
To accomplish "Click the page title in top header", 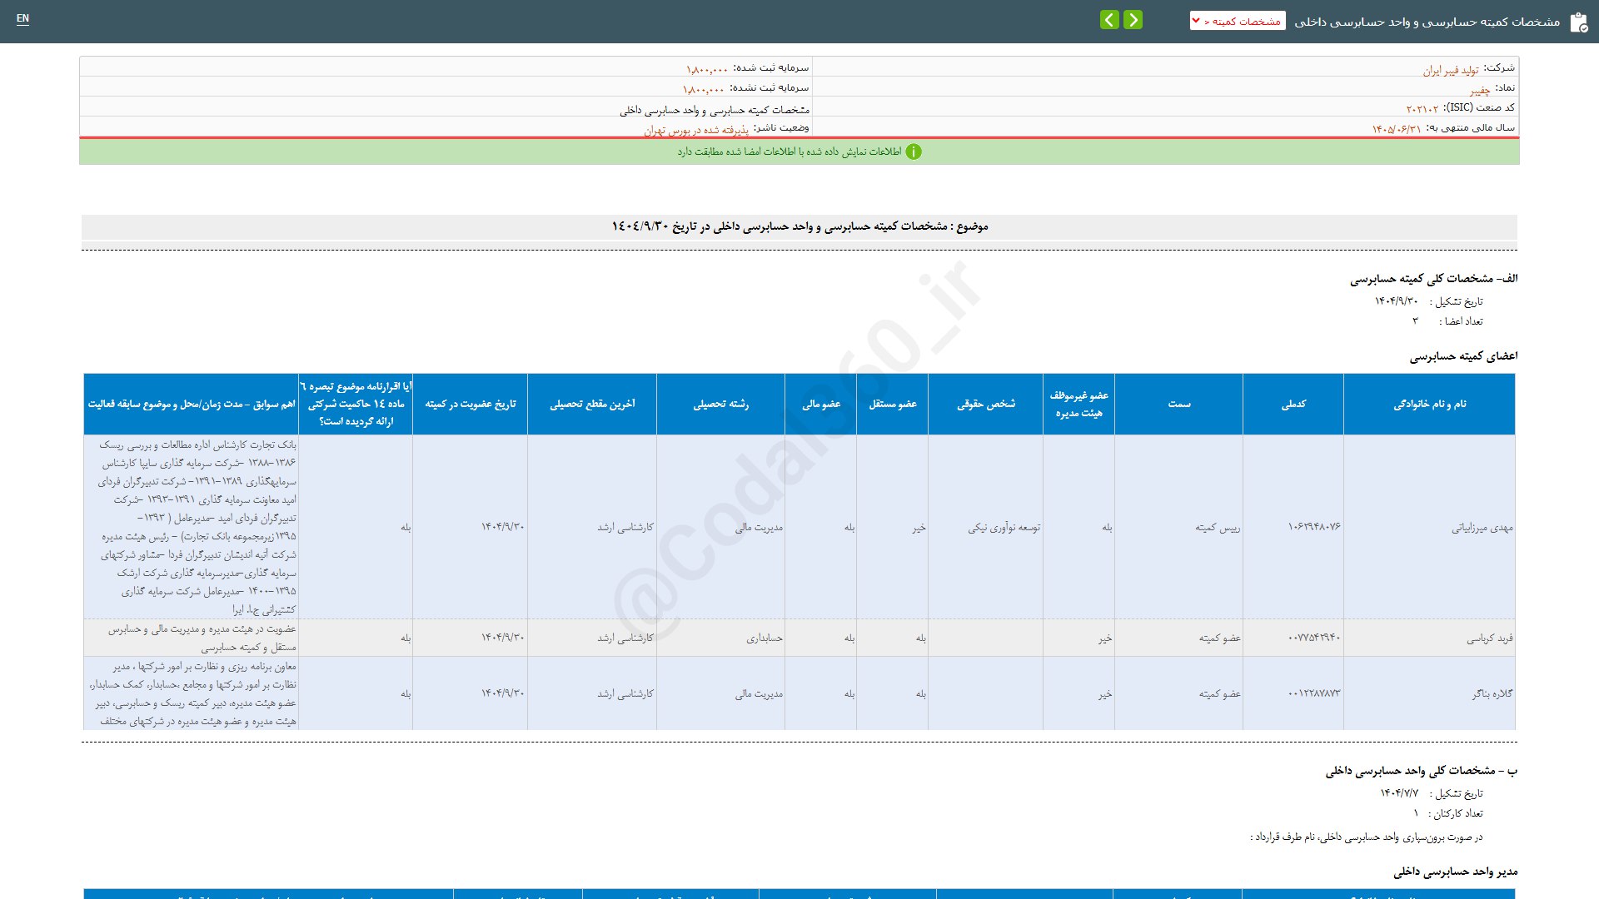I will coord(1427,22).
